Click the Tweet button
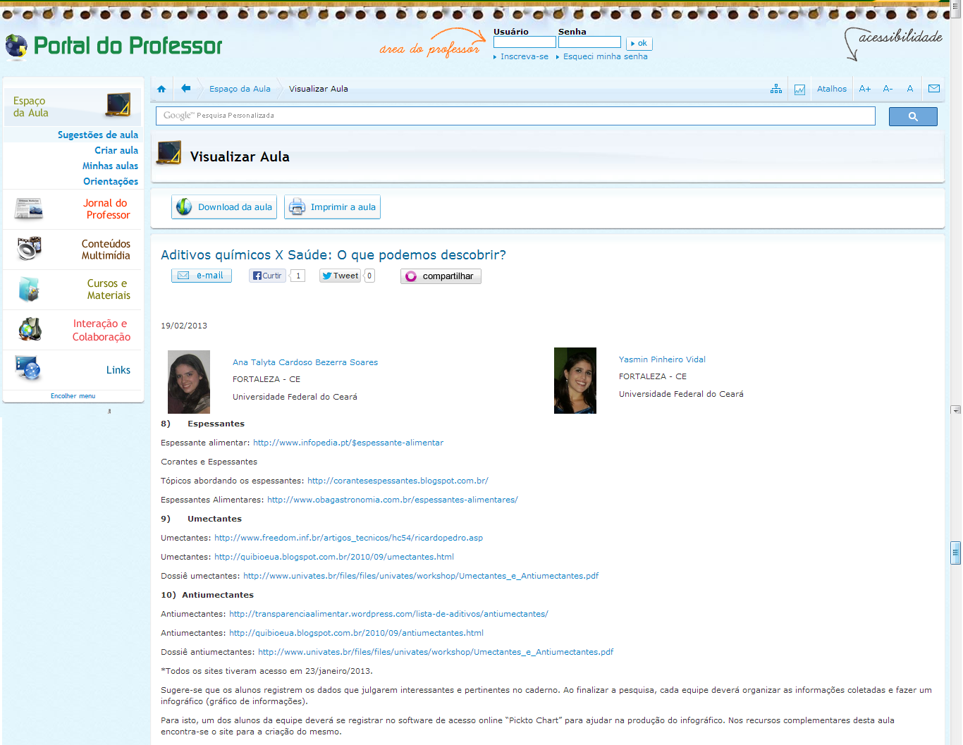 pos(341,276)
